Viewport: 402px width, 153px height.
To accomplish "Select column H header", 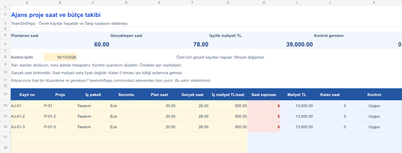I will [264, 3].
